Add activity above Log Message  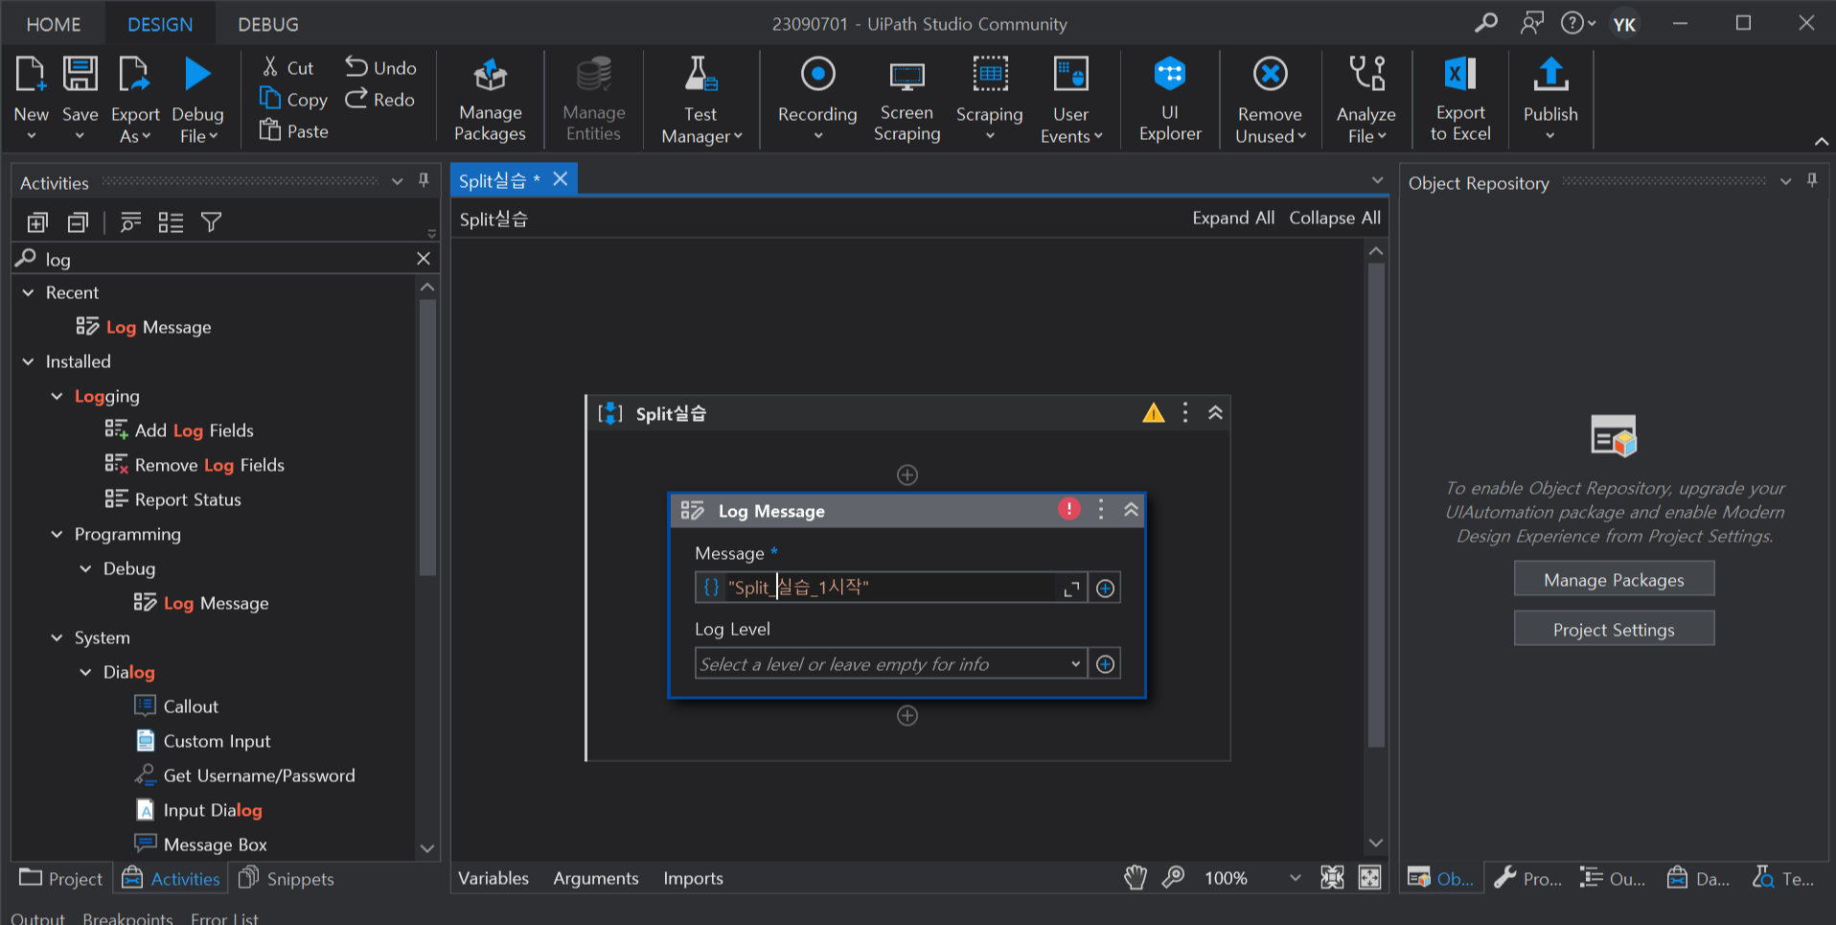907,474
